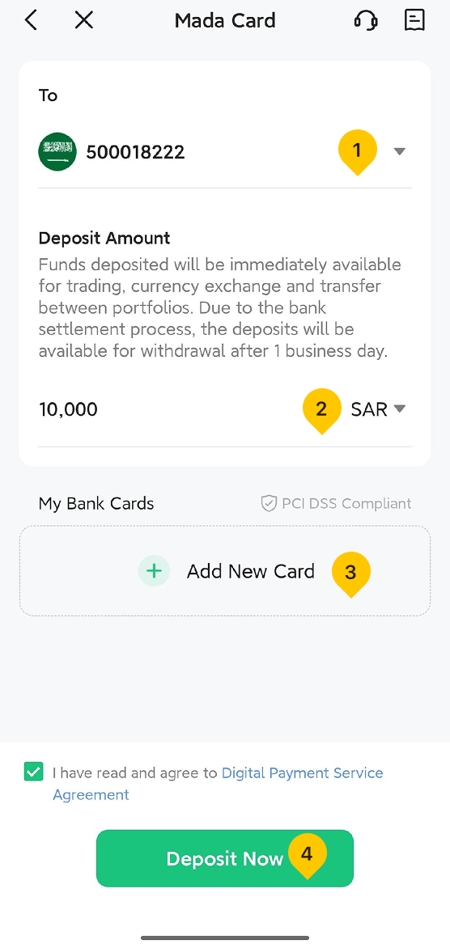Close the Mada Card page with the X icon
Viewport: 450px width, 948px height.
(x=83, y=20)
